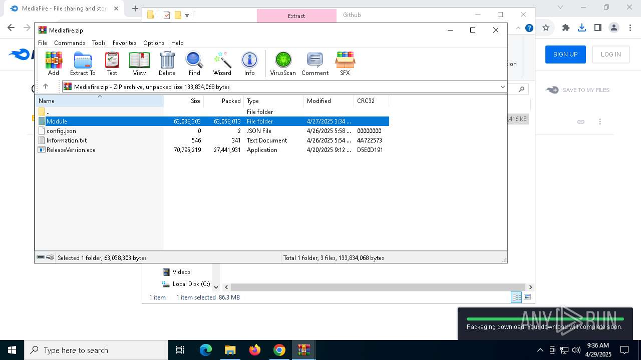Open the Chrome profile avatar
This screenshot has width=641, height=360.
point(614,28)
